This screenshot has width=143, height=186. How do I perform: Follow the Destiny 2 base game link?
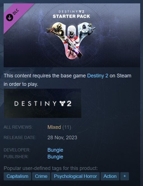[x=97, y=76]
